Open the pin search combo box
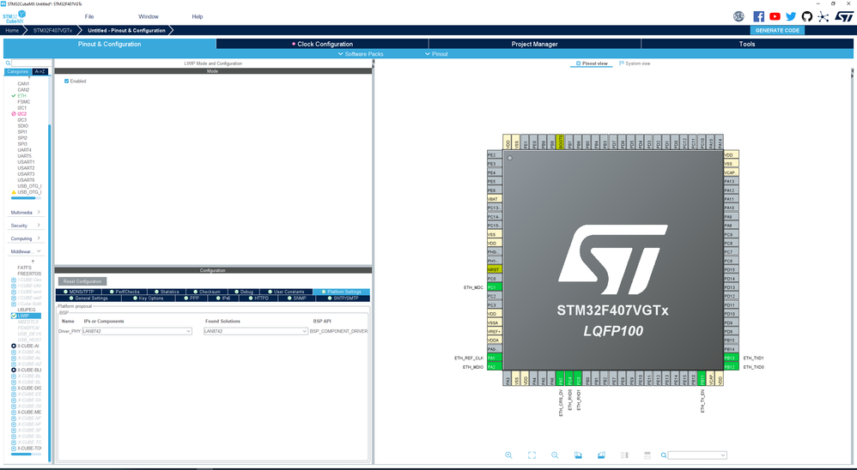Viewport: 857px width, 470px height. click(x=697, y=455)
